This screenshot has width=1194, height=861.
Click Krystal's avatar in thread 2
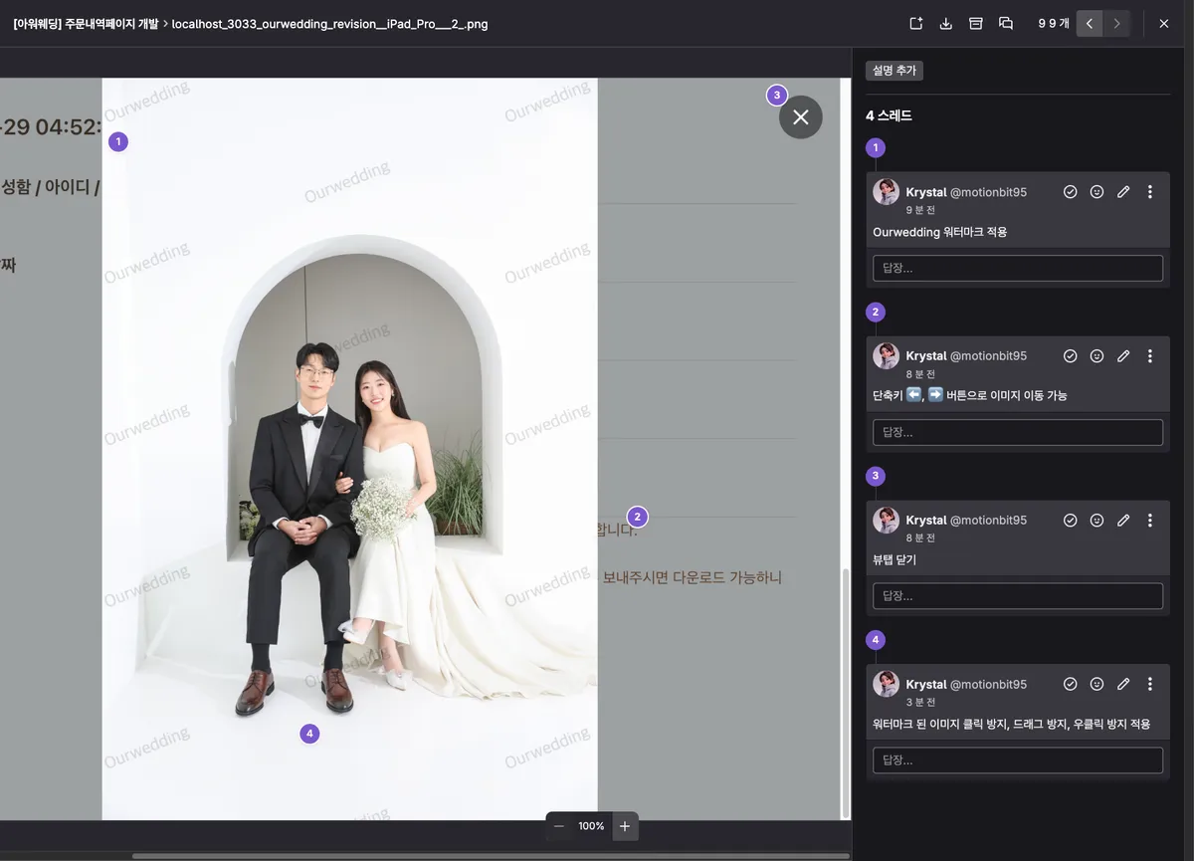tap(886, 355)
